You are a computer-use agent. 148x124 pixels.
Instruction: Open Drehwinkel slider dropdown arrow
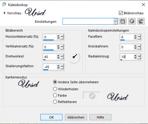click(62, 57)
